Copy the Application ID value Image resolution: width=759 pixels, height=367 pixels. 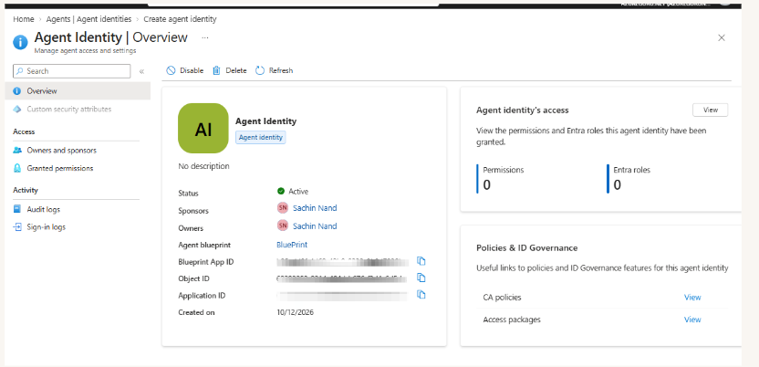(421, 294)
